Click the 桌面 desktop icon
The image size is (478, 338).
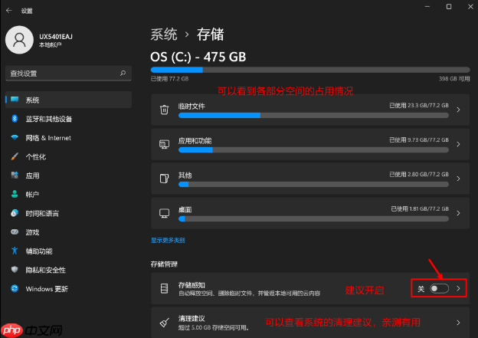[164, 213]
